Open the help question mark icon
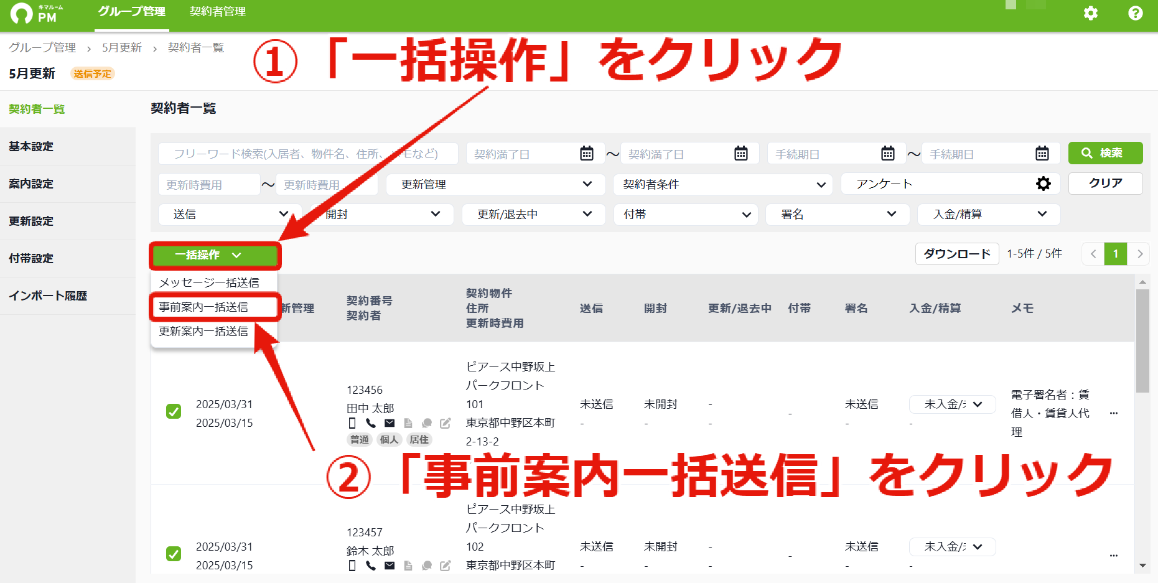 click(x=1136, y=13)
